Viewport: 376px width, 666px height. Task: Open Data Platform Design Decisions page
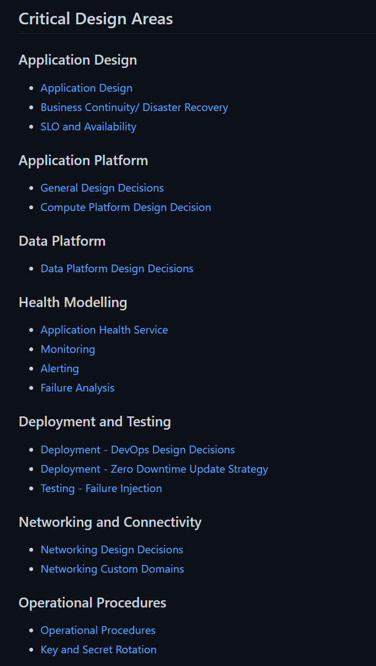point(117,268)
